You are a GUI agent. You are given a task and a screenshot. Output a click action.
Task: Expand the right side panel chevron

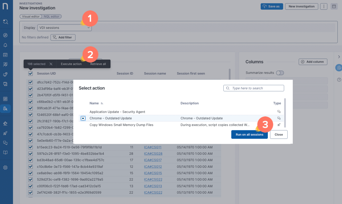point(339,57)
